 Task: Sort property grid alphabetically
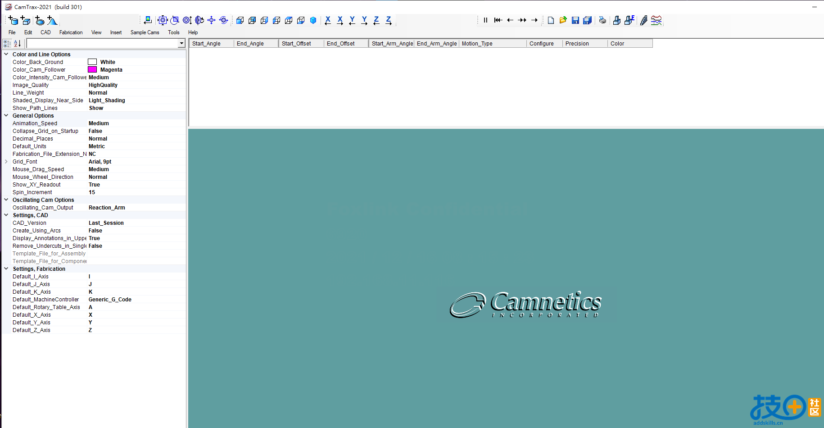(18, 43)
